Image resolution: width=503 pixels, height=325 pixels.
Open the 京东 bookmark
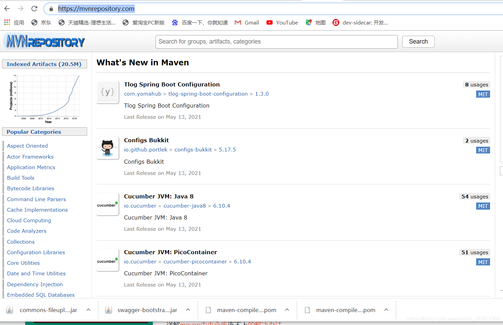click(41, 22)
